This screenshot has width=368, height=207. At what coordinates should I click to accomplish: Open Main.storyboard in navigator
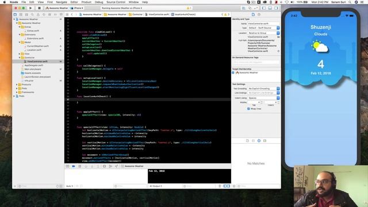click(33, 69)
